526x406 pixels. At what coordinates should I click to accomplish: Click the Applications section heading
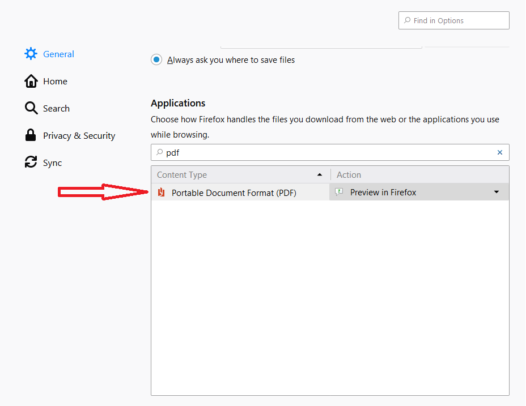click(178, 103)
